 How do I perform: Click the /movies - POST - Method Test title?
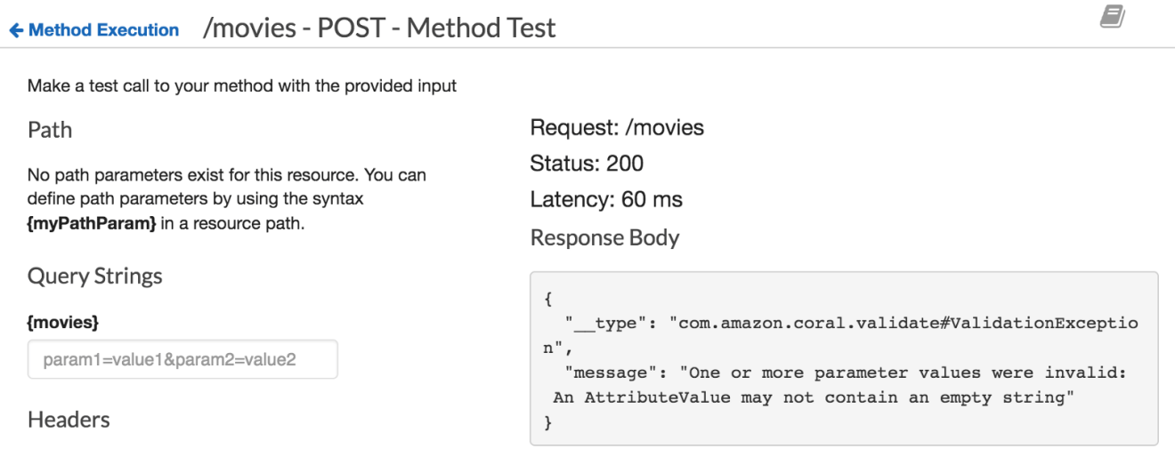coord(379,28)
